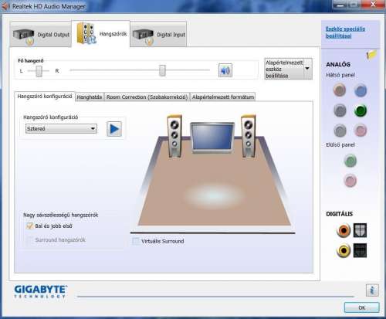
Task: Click the black rear panel jack
Action: click(x=340, y=110)
